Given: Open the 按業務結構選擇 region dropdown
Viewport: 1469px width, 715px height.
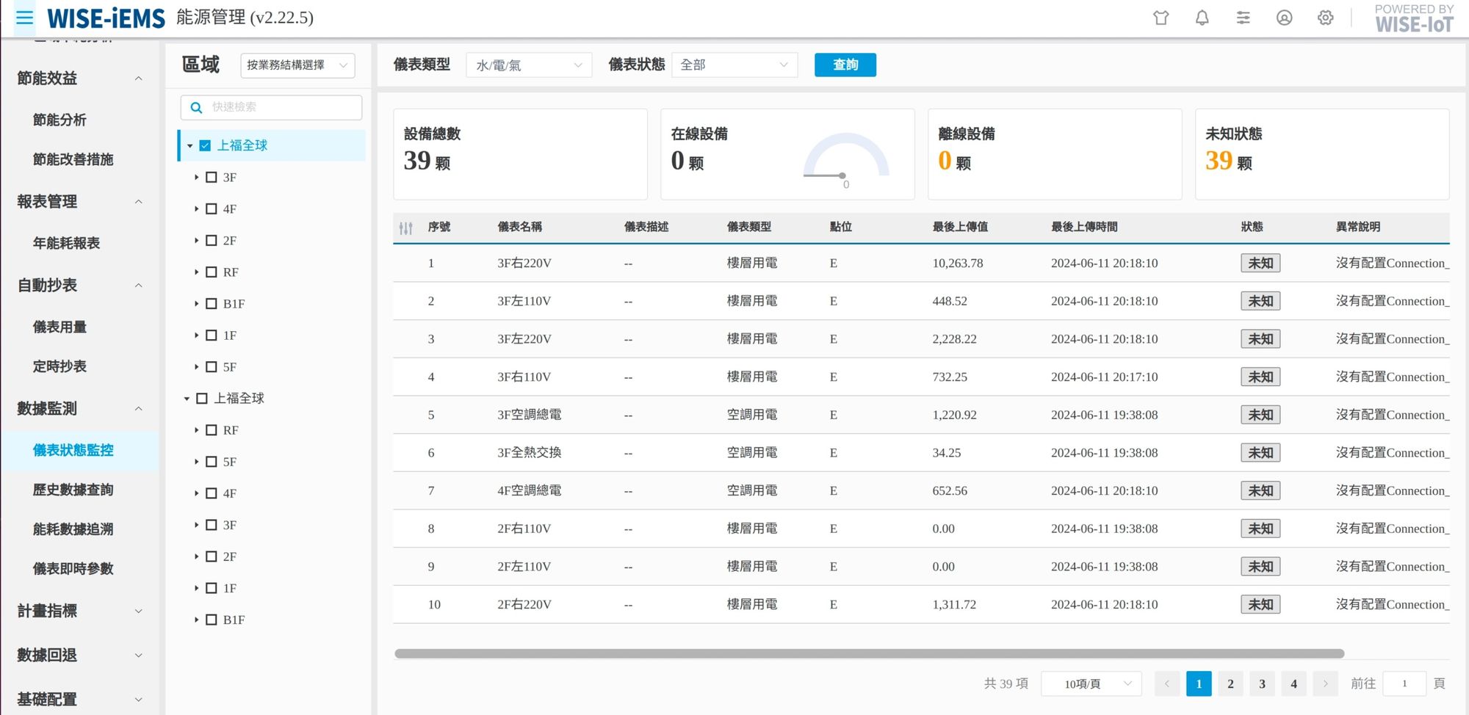Looking at the screenshot, I should coord(297,65).
